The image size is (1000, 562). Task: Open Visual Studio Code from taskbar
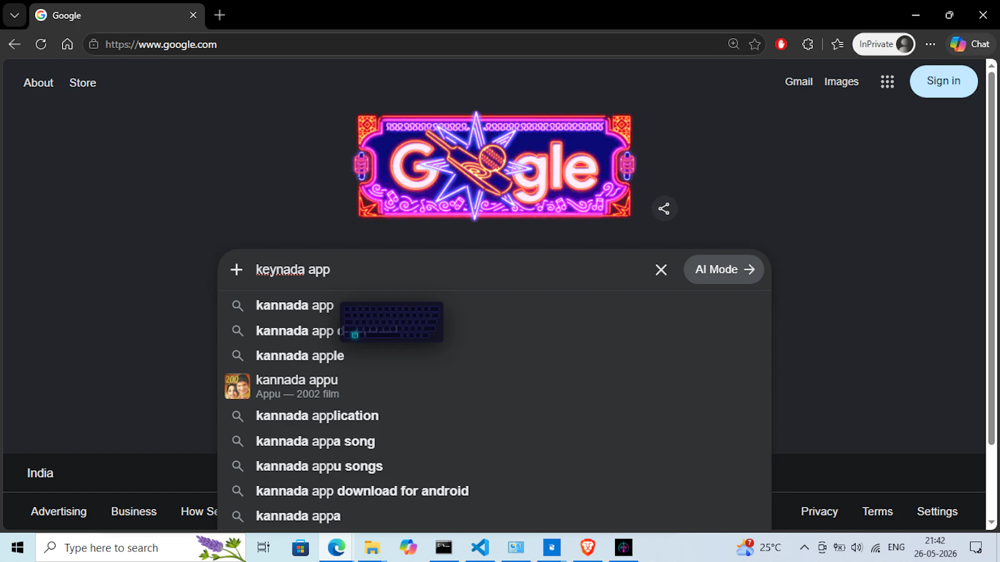pos(480,548)
